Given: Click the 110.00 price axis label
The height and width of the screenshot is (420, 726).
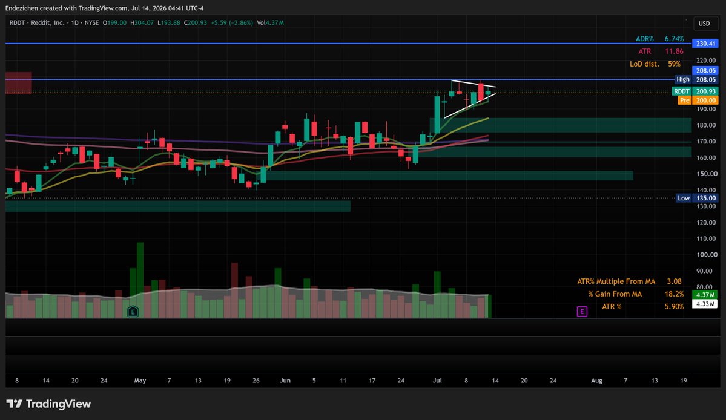Looking at the screenshot, I should pyautogui.click(x=707, y=238).
